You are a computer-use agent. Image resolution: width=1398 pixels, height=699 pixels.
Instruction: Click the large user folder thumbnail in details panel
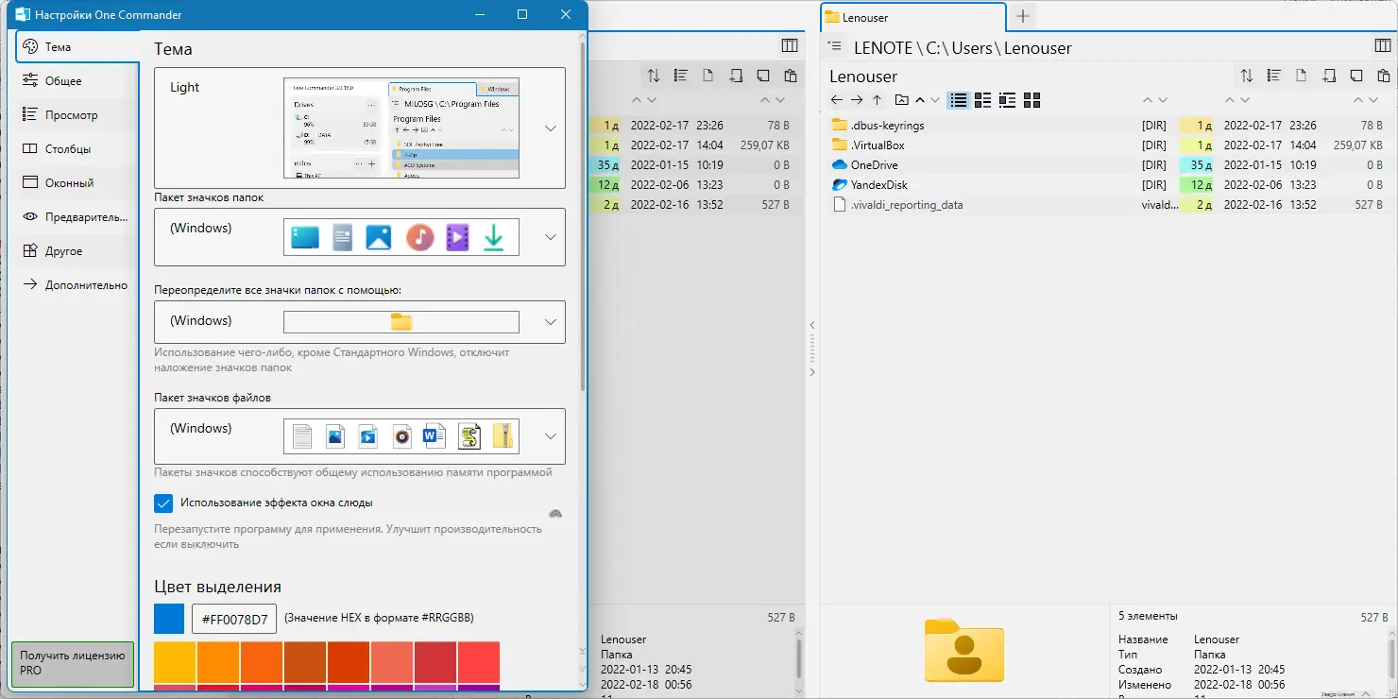click(963, 650)
